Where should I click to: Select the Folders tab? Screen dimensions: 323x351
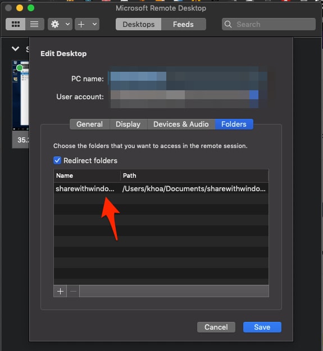click(x=234, y=124)
